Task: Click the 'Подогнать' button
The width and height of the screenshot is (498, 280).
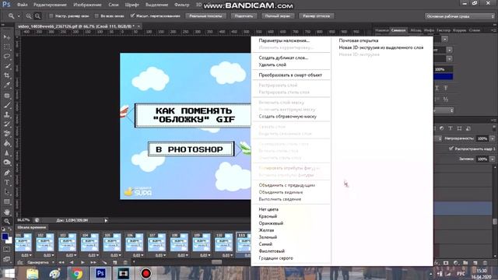Action: tap(244, 16)
